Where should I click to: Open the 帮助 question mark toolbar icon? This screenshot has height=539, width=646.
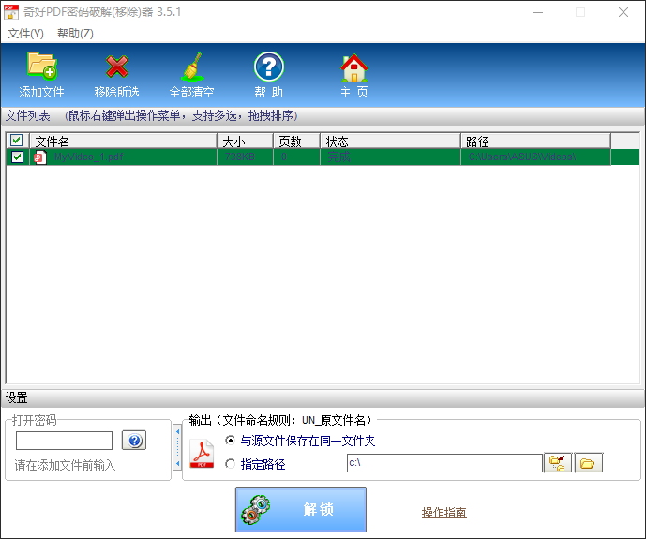(268, 67)
